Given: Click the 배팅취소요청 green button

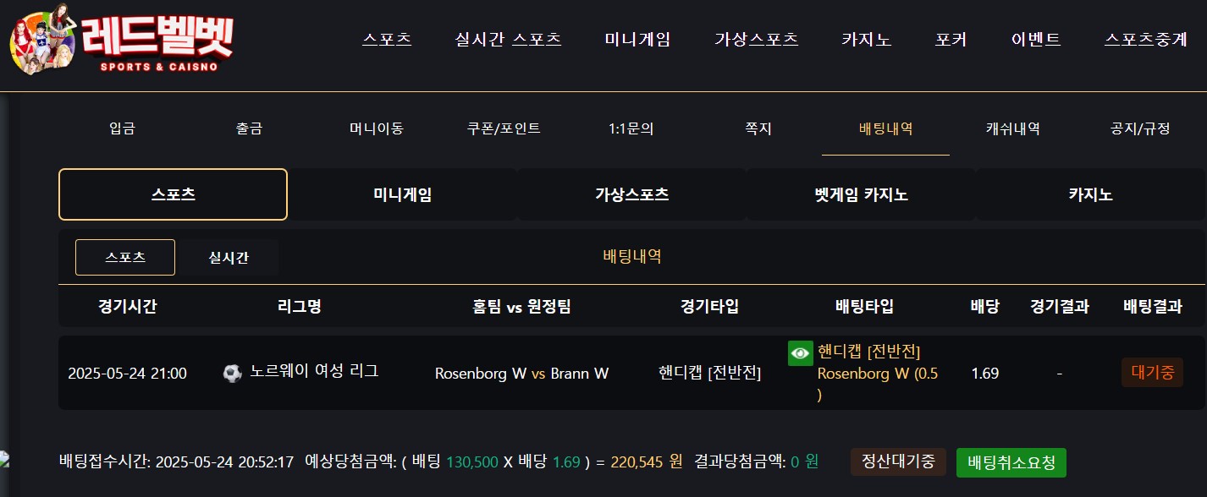Looking at the screenshot, I should point(1011,462).
